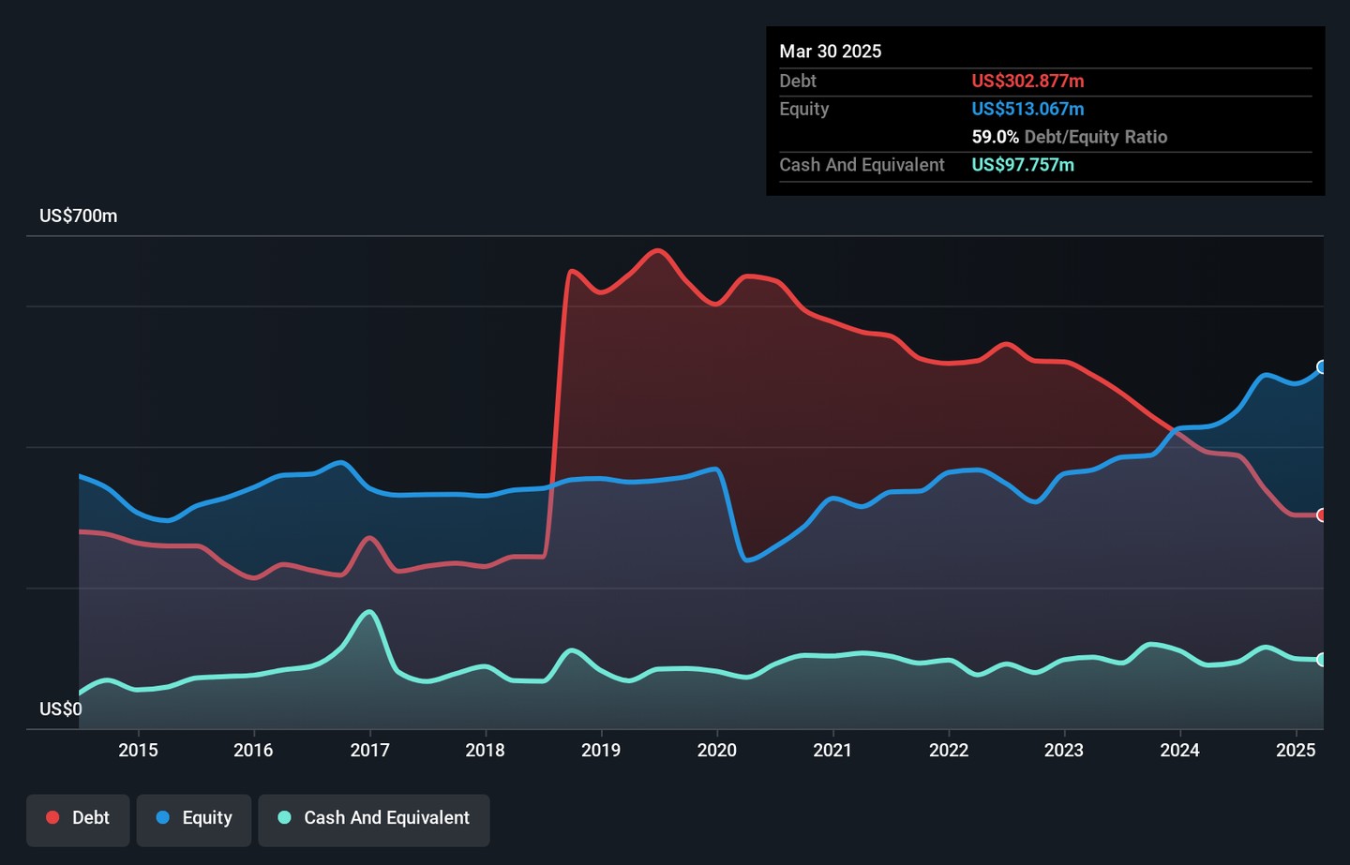This screenshot has width=1350, height=865.
Task: Click the red dot in the Debt legend
Action: 53,818
